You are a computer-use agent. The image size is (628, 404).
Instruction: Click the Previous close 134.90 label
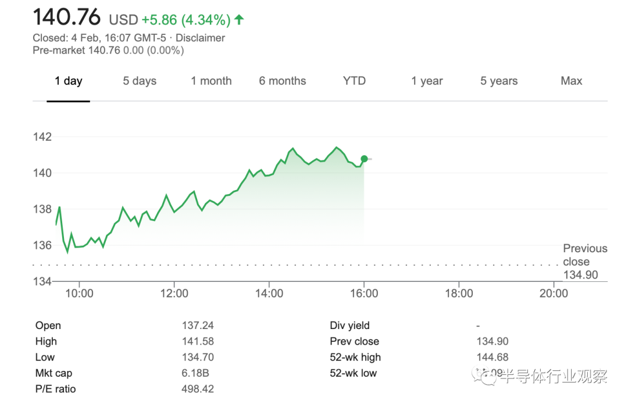585,262
